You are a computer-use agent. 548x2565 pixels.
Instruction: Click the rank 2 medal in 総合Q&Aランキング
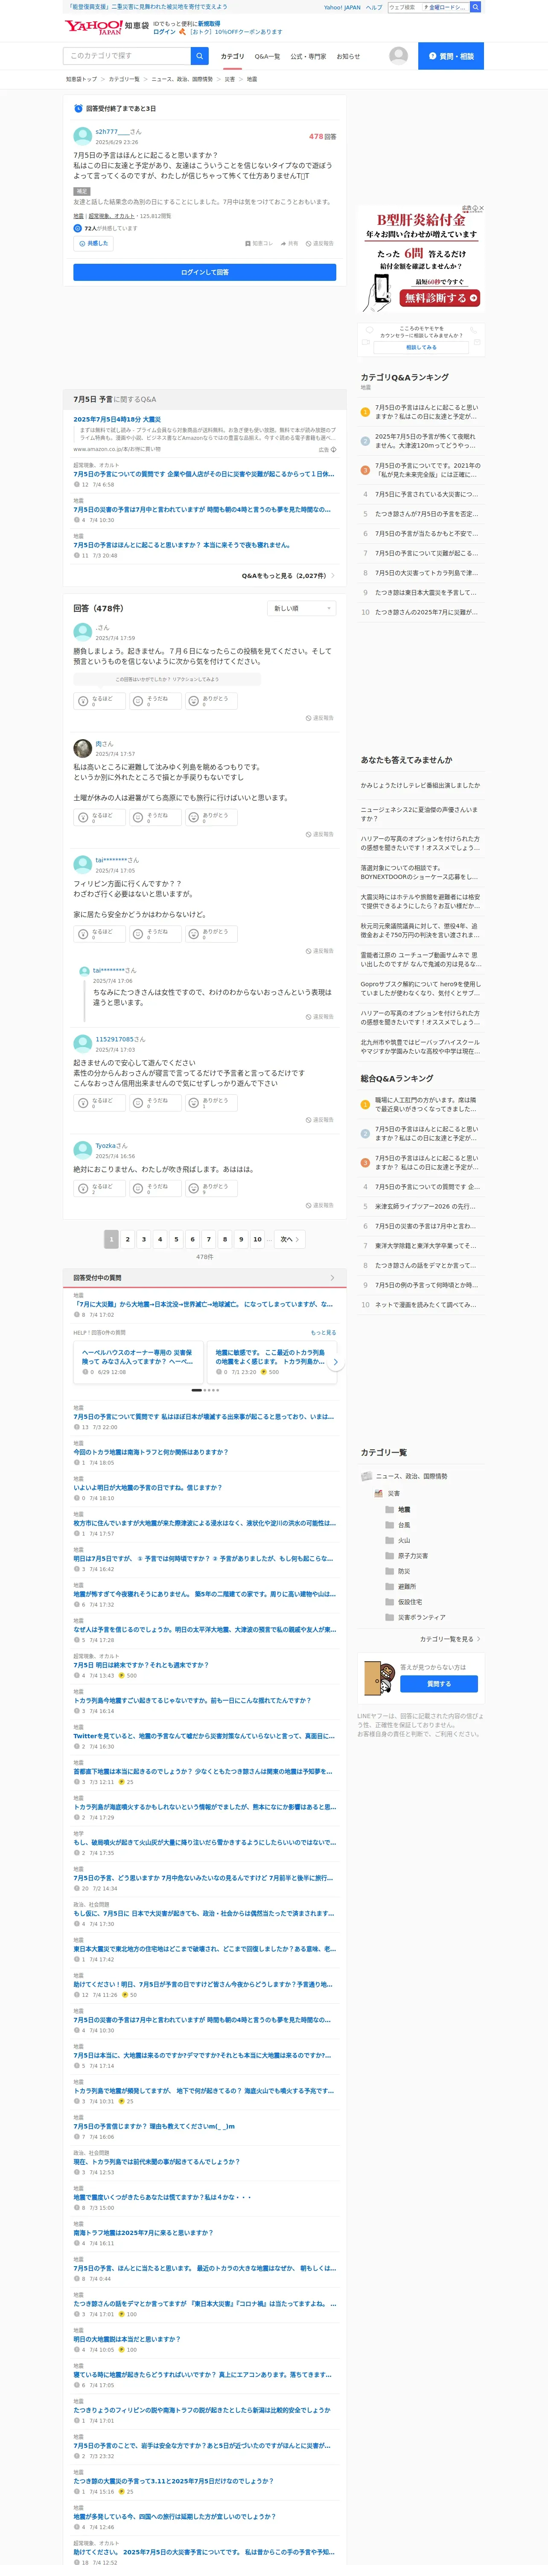coord(365,1133)
